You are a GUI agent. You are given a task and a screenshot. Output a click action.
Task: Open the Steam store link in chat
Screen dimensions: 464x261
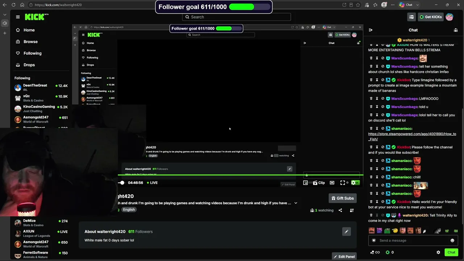click(412, 137)
